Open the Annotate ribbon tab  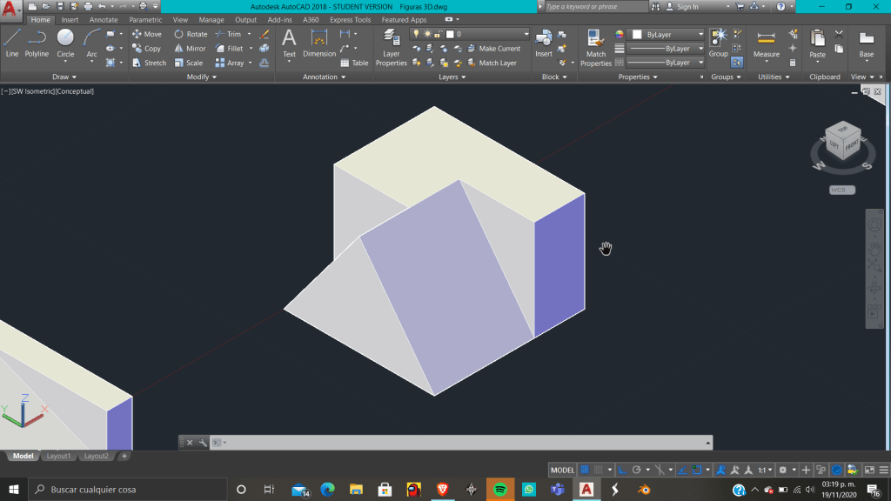coord(103,20)
